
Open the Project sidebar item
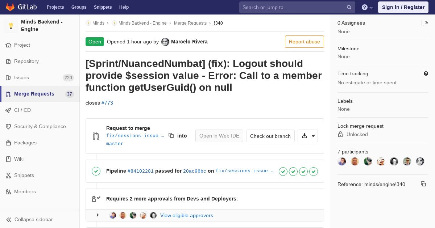(40, 45)
